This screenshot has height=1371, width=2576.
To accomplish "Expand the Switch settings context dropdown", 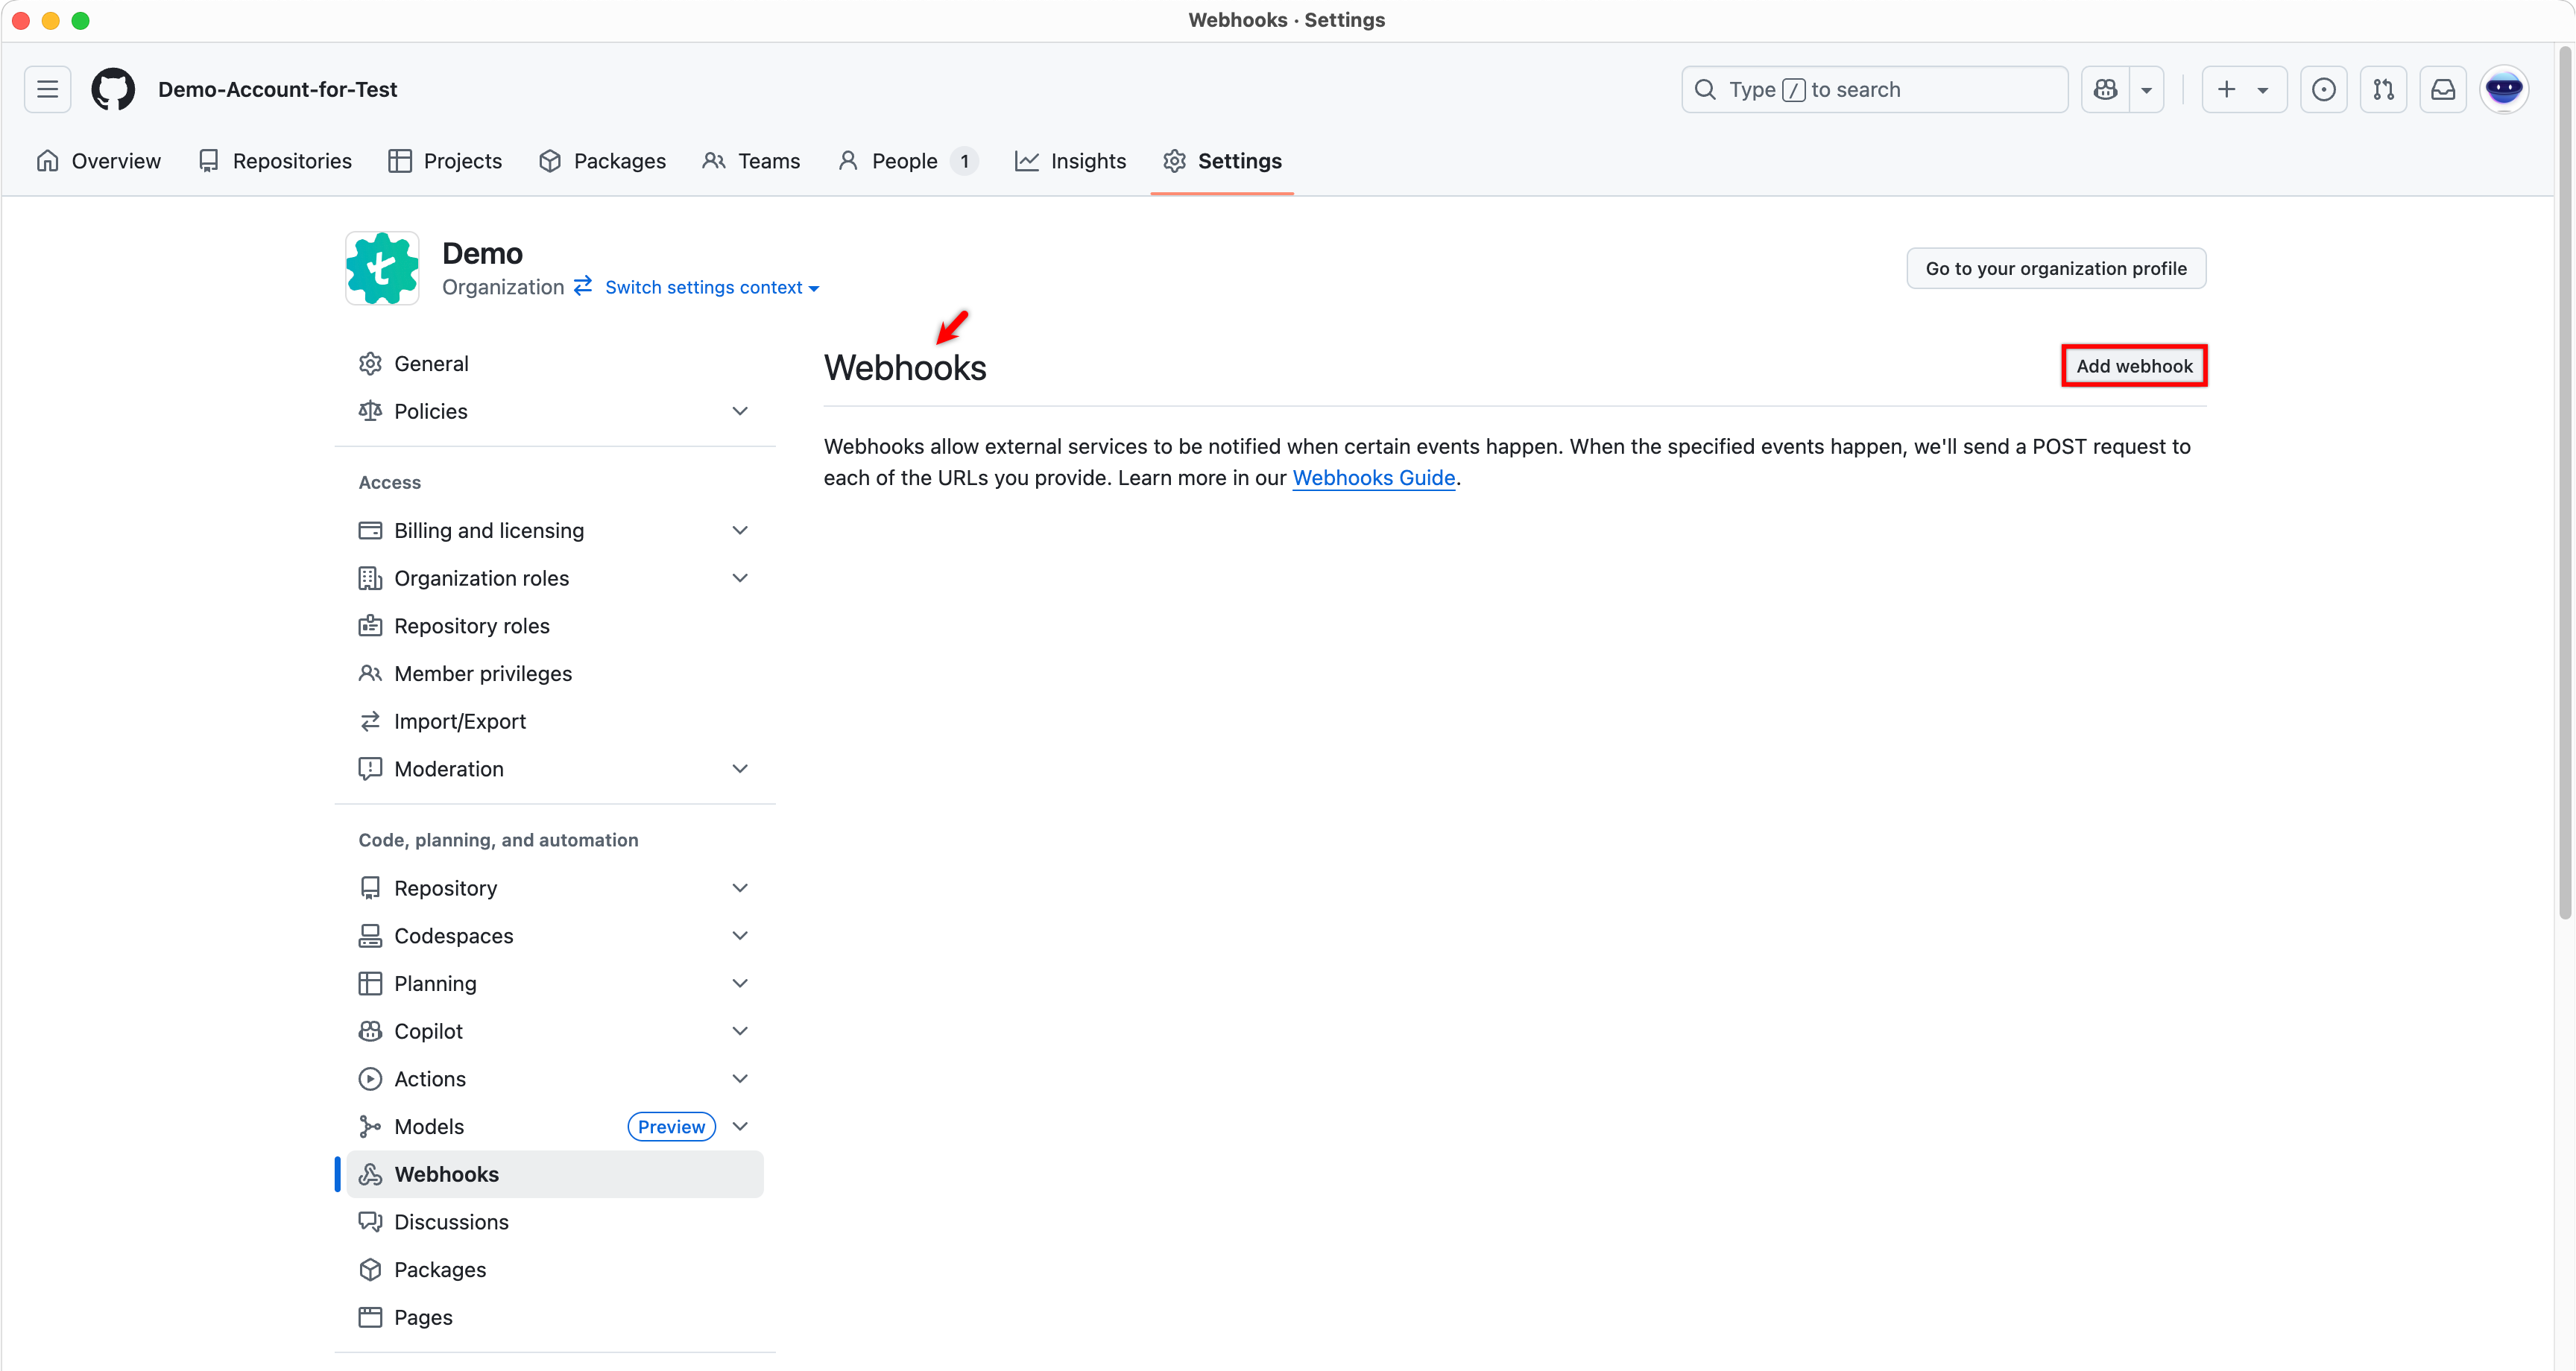I will (x=712, y=287).
